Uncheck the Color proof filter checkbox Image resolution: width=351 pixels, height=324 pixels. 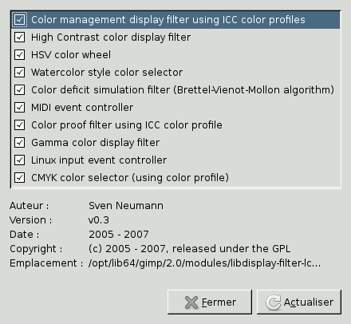tap(19, 125)
